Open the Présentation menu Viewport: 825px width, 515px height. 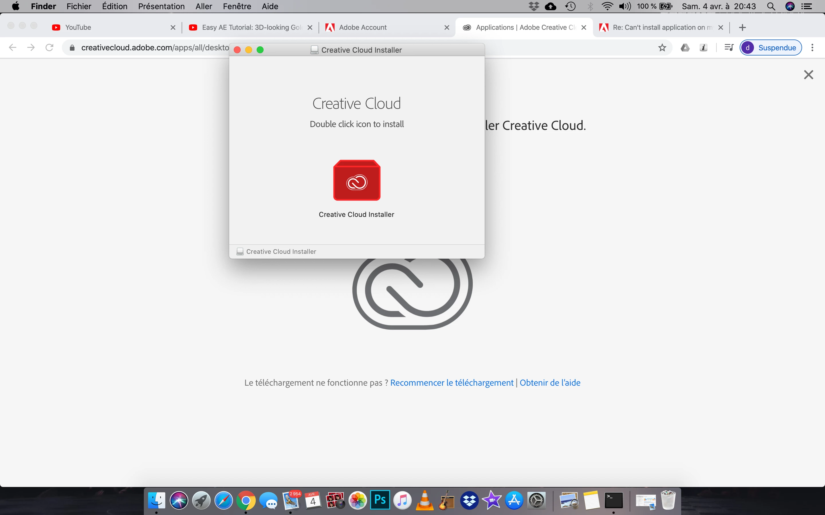coord(161,6)
